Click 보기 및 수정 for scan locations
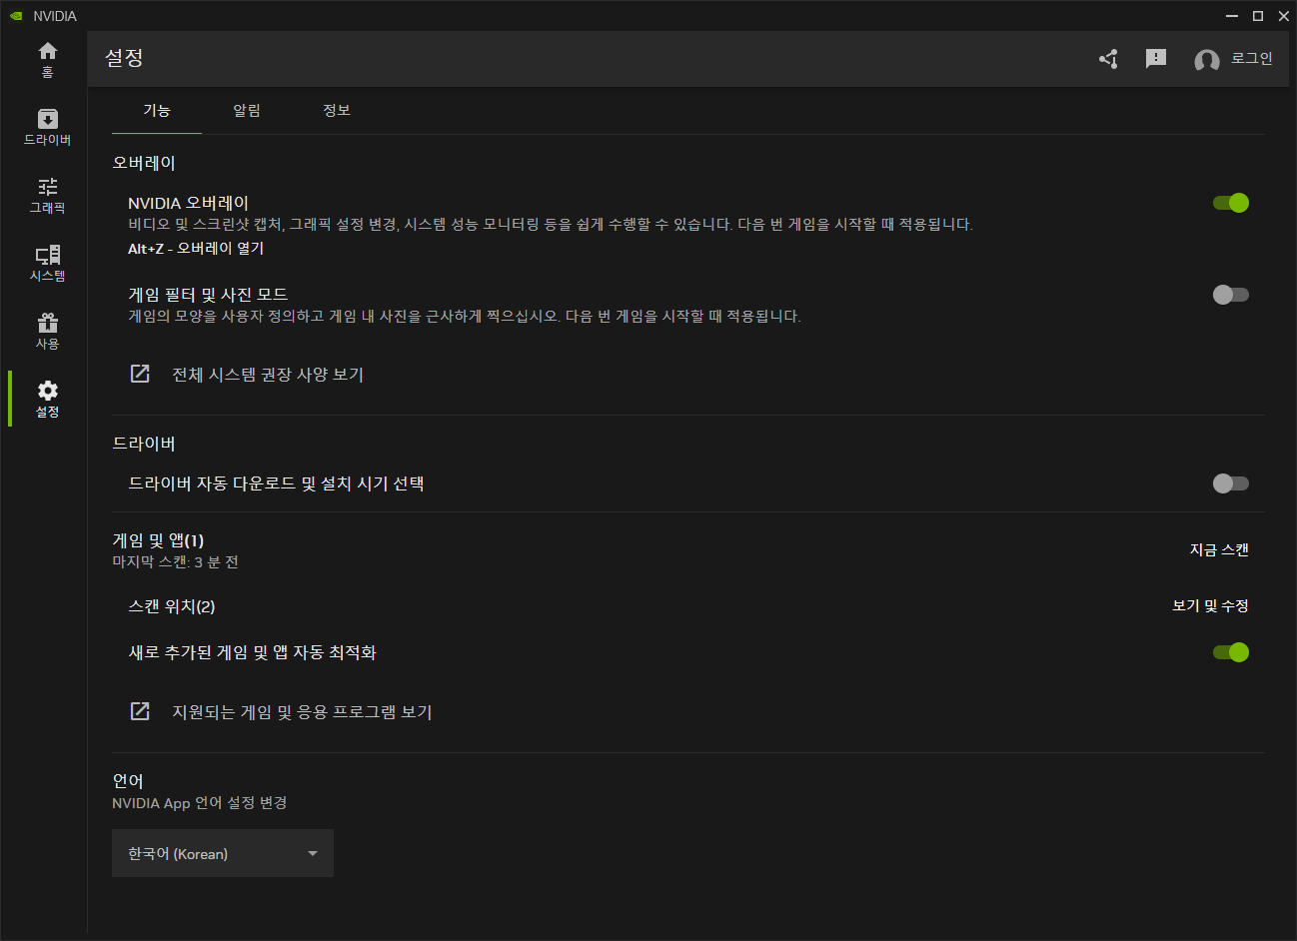Viewport: 1297px width, 941px height. pos(1210,605)
